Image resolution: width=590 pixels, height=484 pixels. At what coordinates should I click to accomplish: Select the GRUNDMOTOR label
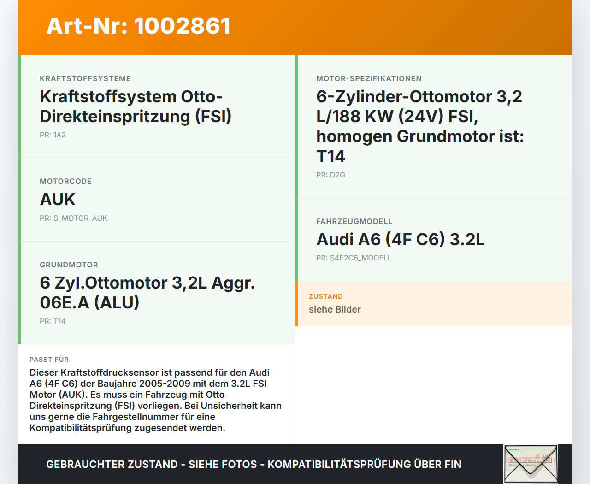point(69,265)
